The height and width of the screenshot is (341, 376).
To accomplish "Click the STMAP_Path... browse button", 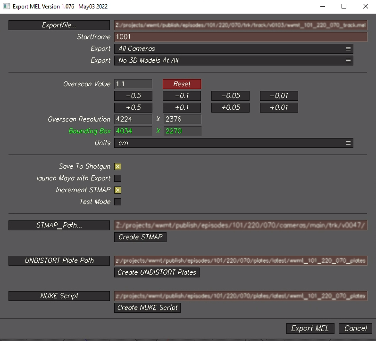I will coord(59,226).
